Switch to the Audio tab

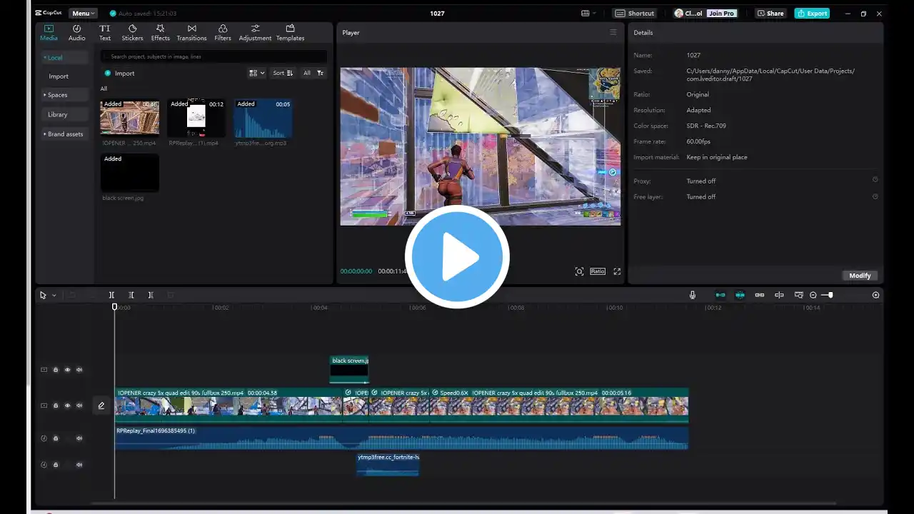(76, 33)
